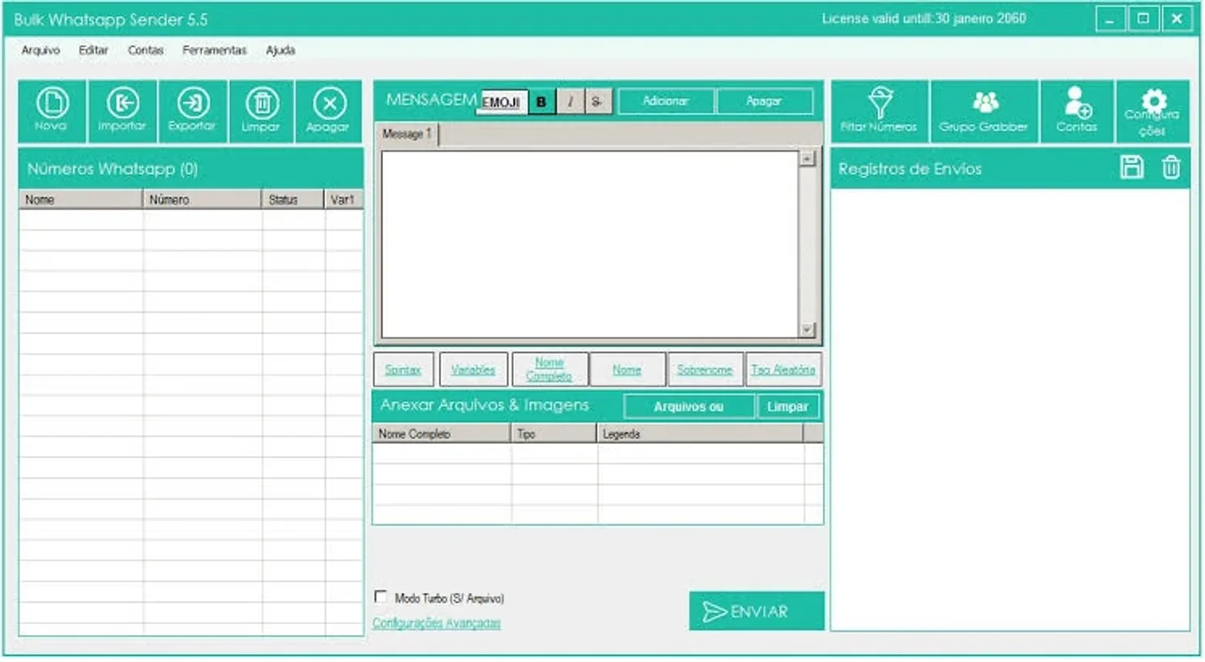The image size is (1205, 662).
Task: Delete Registros de Envios log with trash icon
Action: pyautogui.click(x=1171, y=167)
